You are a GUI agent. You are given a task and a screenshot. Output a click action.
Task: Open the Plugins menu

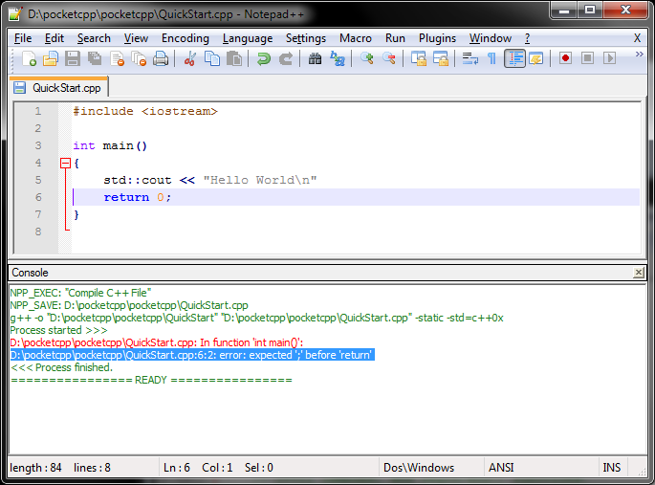(x=437, y=38)
